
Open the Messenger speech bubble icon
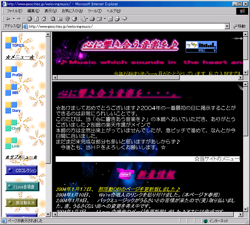coord(124,19)
